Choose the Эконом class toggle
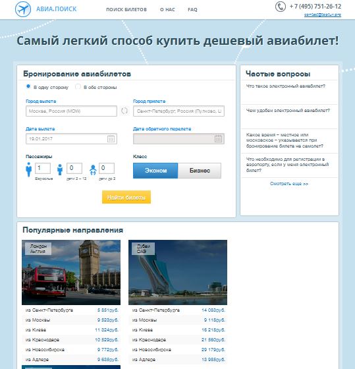Screen dimensions: 355x369 point(155,171)
